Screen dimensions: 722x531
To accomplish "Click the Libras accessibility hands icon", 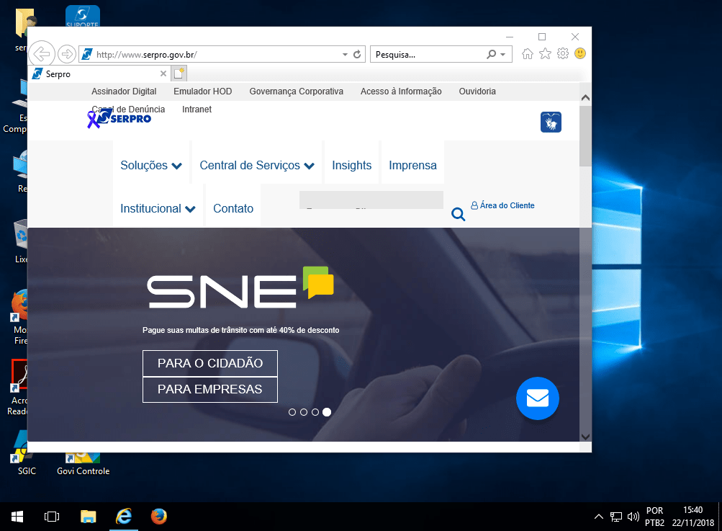I will 551,122.
